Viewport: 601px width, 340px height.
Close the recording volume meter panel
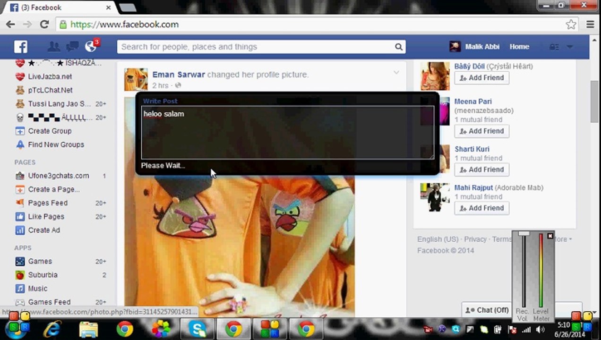[x=550, y=236]
